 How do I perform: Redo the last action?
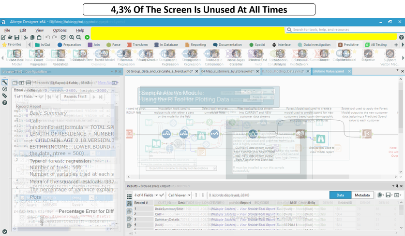click(55, 37)
